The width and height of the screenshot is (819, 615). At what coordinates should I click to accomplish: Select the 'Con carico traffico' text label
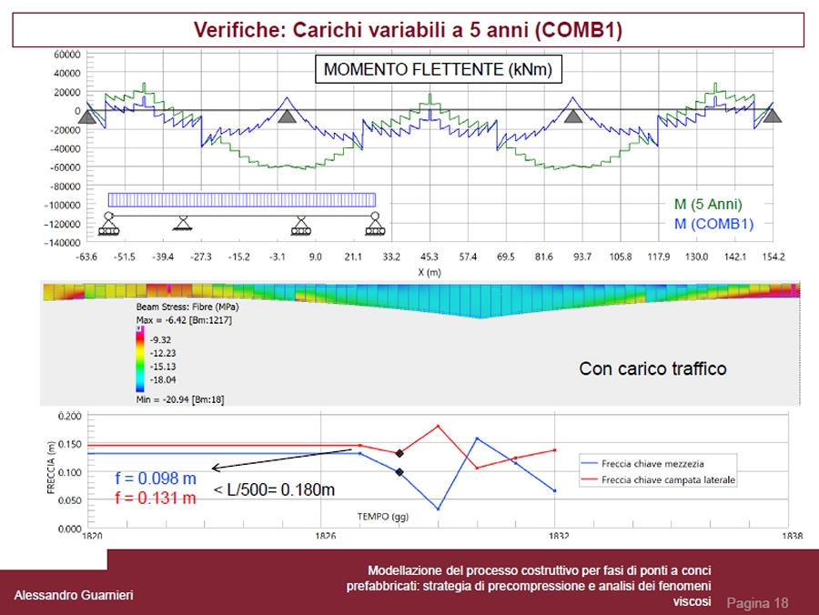tap(652, 369)
